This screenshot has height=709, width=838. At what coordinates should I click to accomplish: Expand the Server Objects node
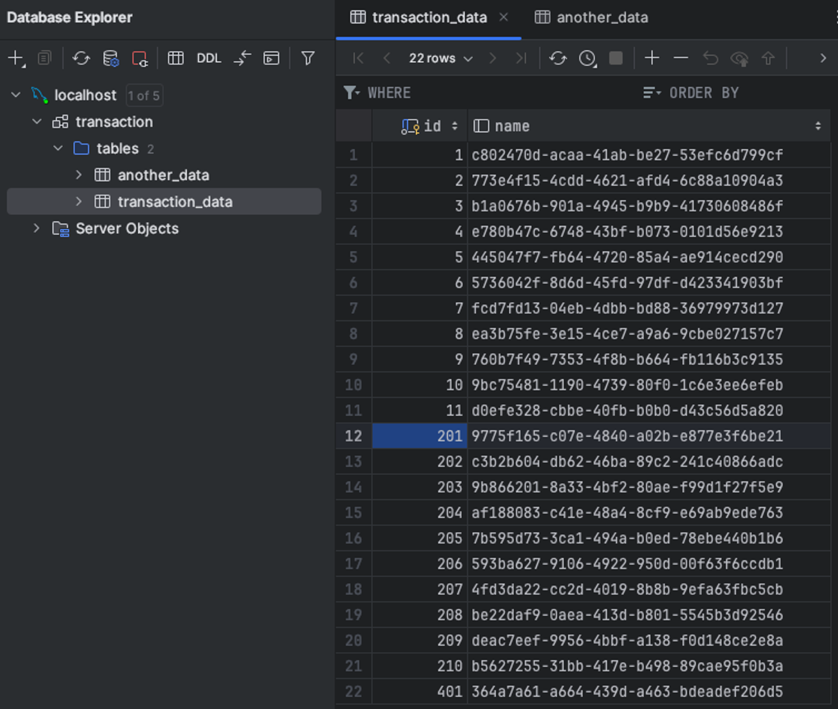[37, 228]
